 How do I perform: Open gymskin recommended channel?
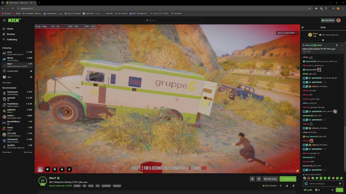pos(17,99)
